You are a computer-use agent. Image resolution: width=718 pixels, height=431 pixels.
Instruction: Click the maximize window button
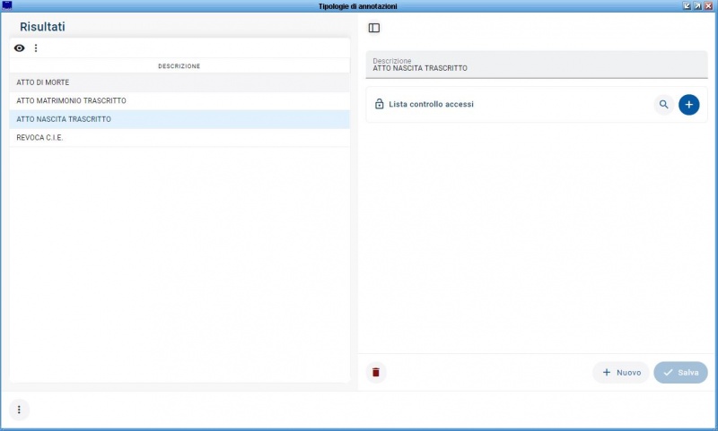[697, 6]
